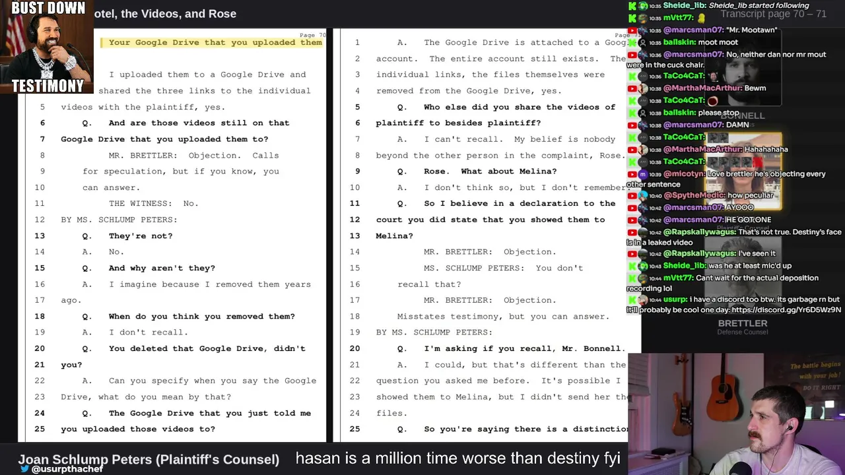Viewport: 845px width, 475px height.
Task: Click the Sheide_lib avatar on the "started following" row
Action: (x=644, y=5)
